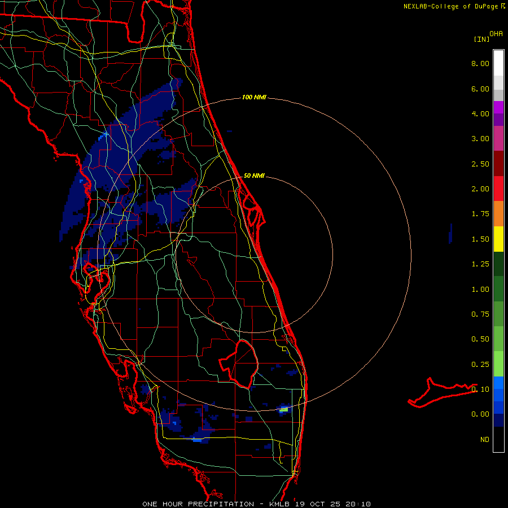Select the yellow 1.50 legend swatch
Viewport: 508px width, 508px height.
(498, 239)
